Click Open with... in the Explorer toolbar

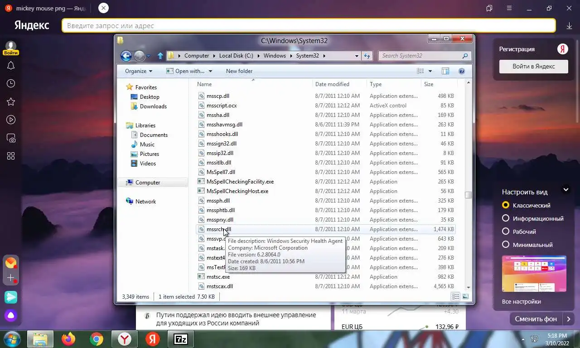pyautogui.click(x=185, y=71)
